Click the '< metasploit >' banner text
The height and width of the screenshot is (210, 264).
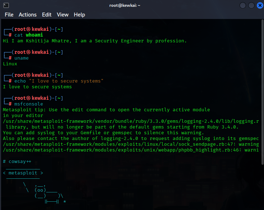coord(23,173)
